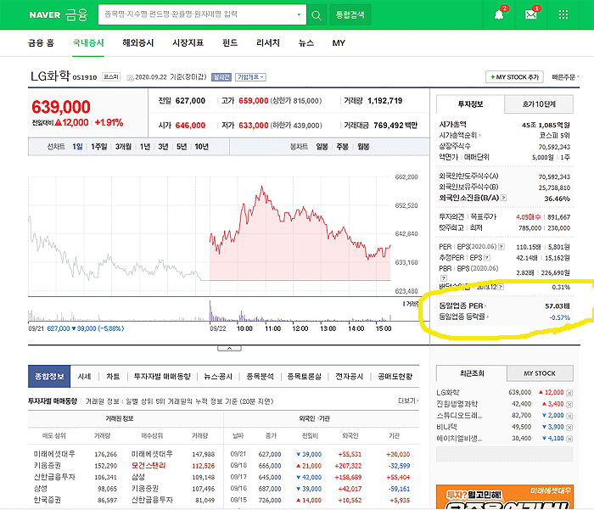
Task: Open the 투자자별 매매동향 tab
Action: (x=162, y=377)
